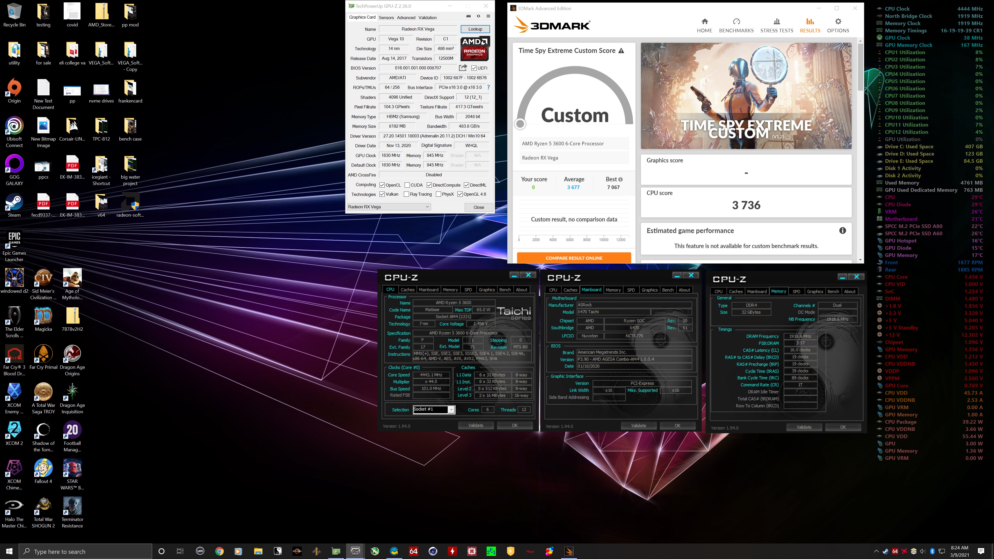This screenshot has width=994, height=559.
Task: Click the Chrome icon in the taskbar
Action: [219, 551]
